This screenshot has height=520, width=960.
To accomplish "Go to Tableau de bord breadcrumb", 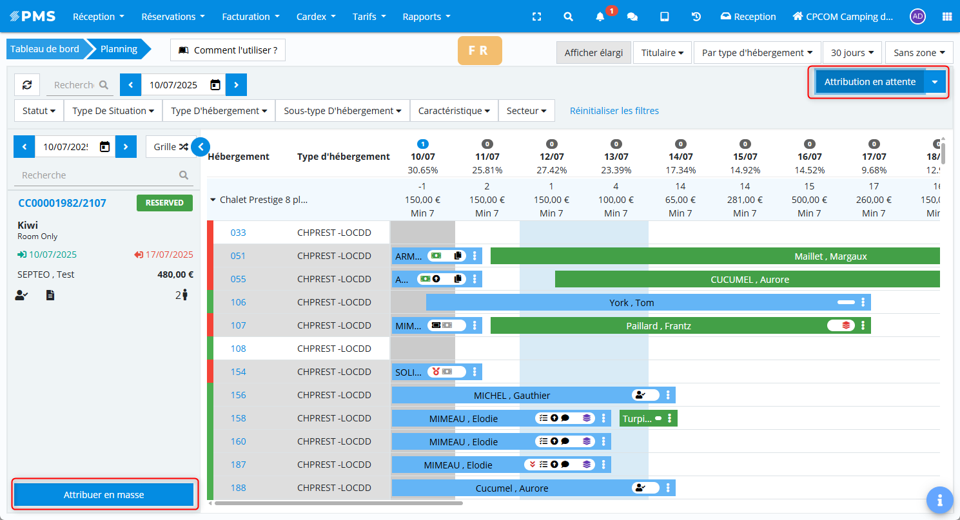I will (44, 49).
